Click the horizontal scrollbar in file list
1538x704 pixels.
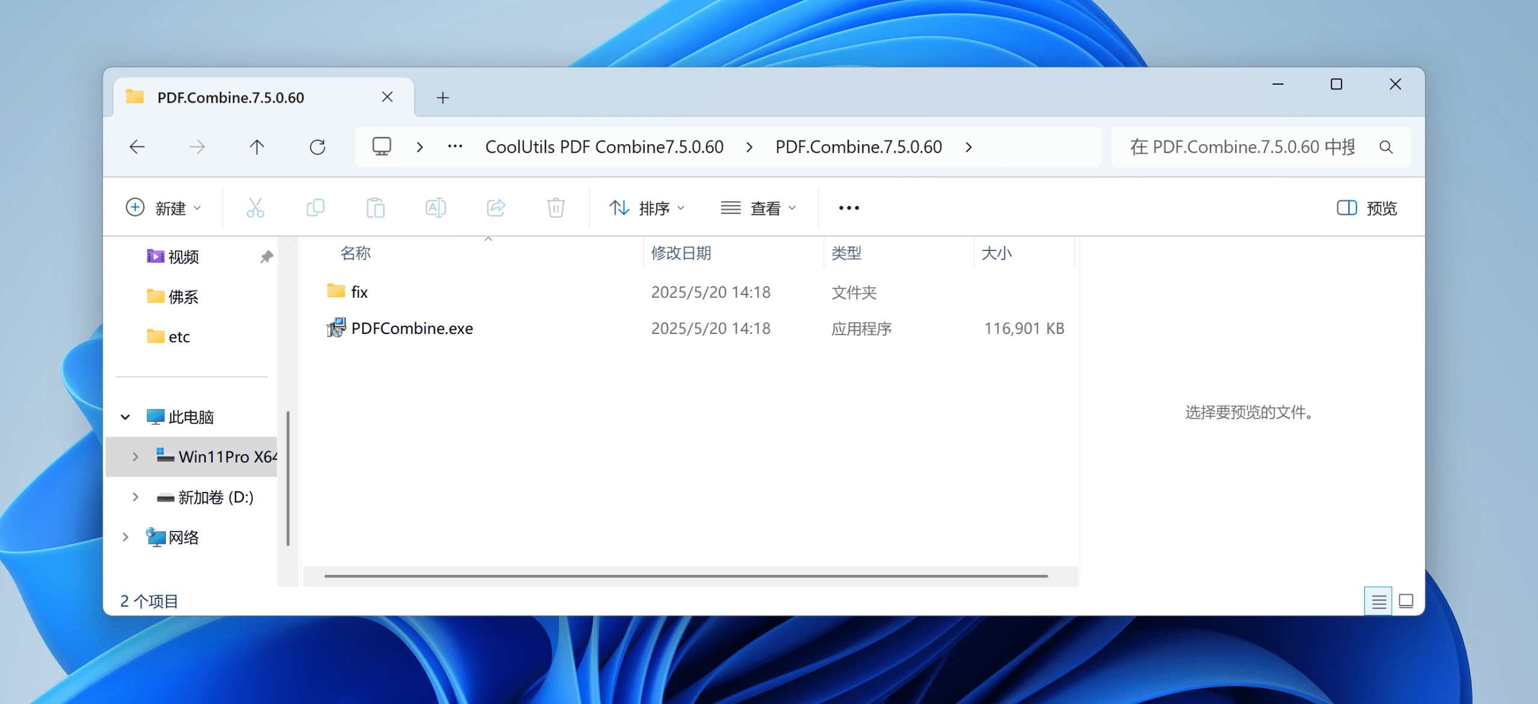click(686, 576)
